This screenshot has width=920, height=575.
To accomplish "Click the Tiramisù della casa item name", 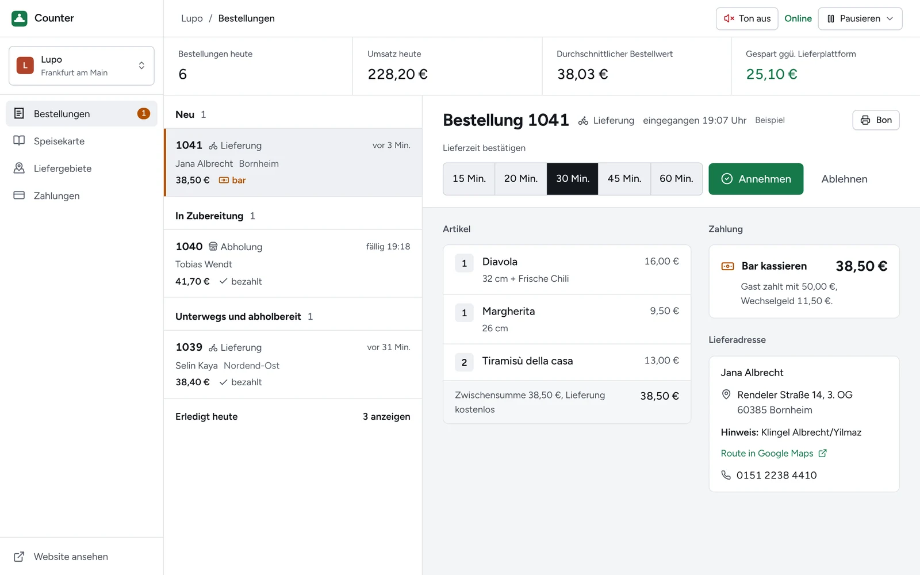I will [x=527, y=361].
